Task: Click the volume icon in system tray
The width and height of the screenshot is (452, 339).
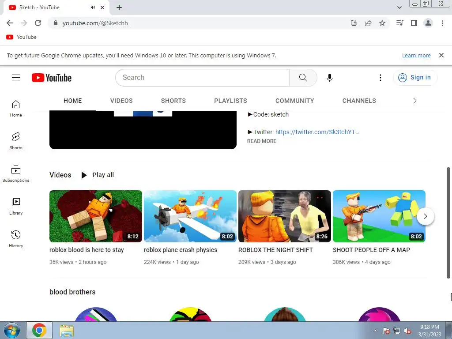Action: tap(407, 331)
